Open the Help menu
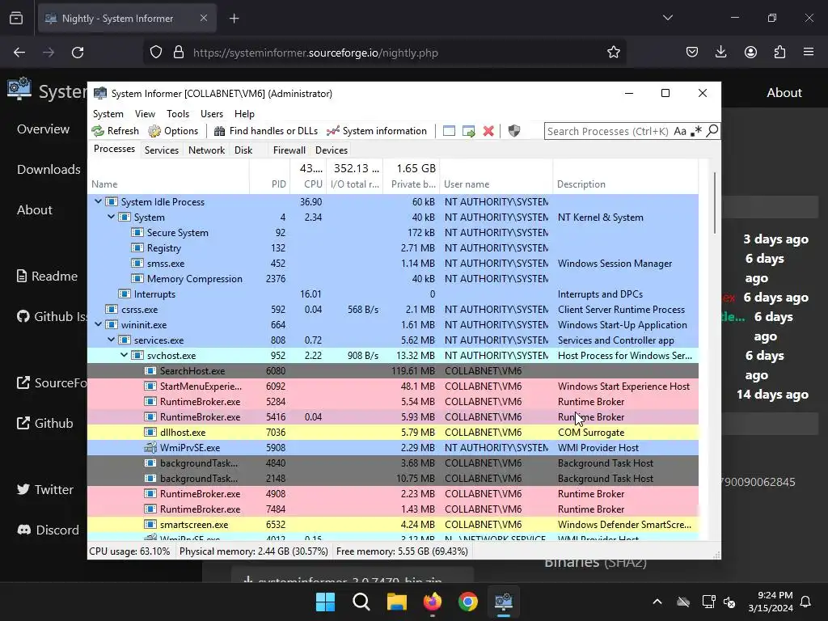Image resolution: width=828 pixels, height=621 pixels. point(244,113)
